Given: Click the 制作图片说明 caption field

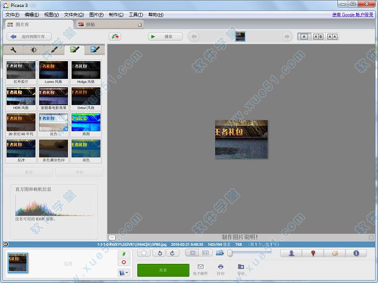Looking at the screenshot, I should point(240,237).
